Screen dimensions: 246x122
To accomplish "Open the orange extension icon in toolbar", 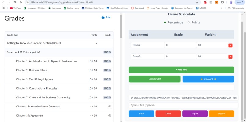I will (x=217, y=2).
